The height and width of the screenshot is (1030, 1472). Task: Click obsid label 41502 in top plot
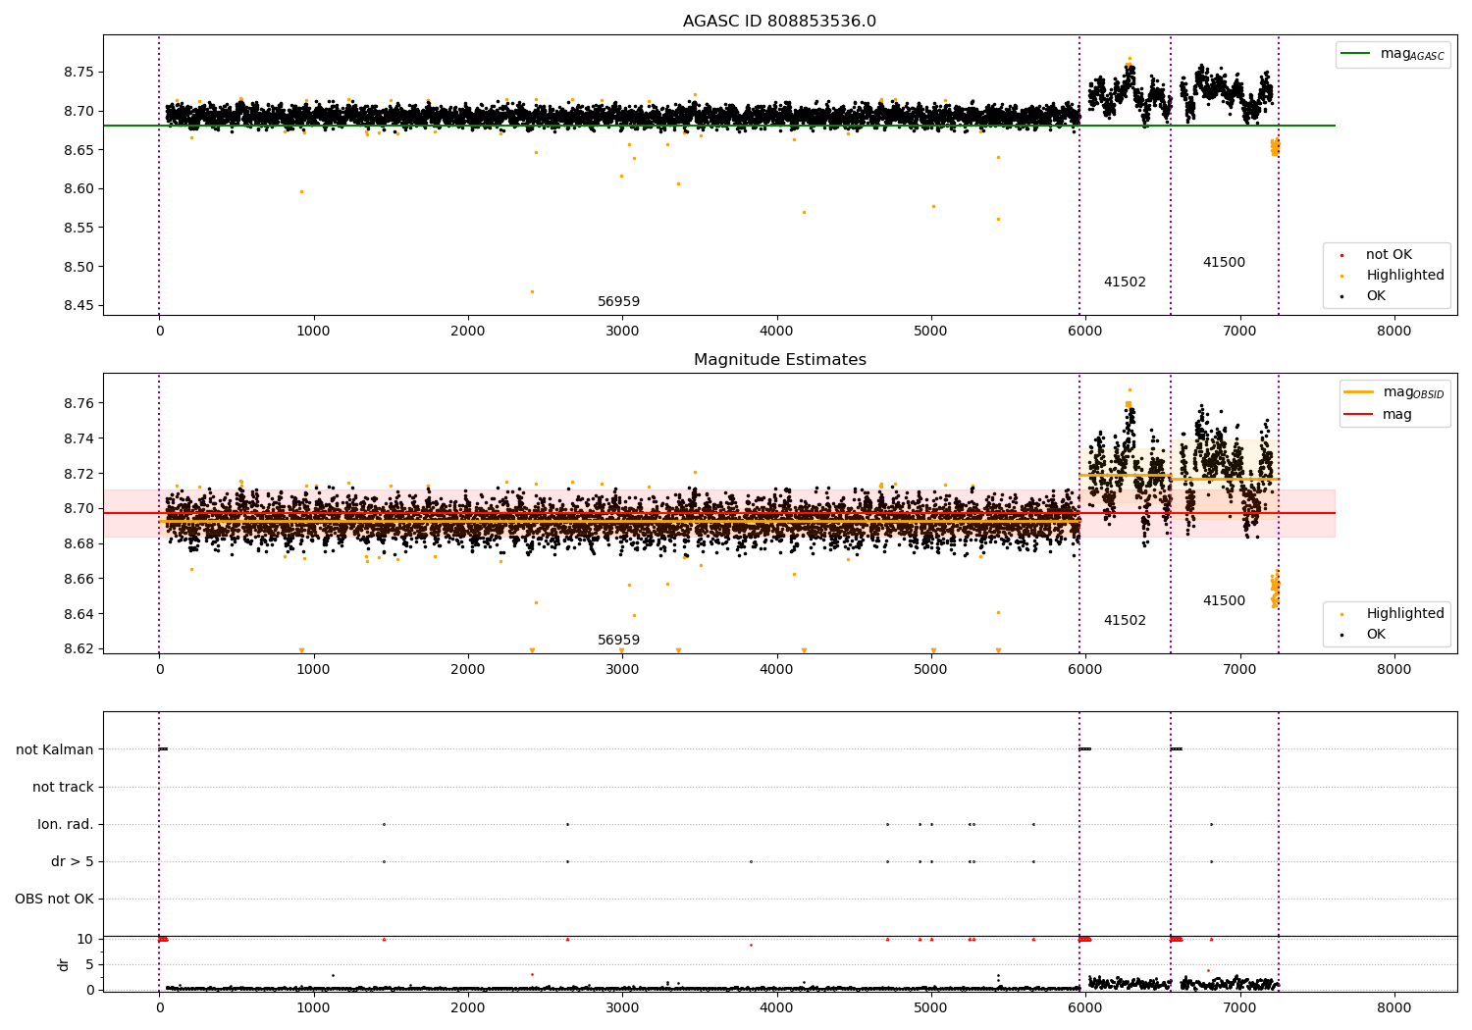coord(1125,283)
